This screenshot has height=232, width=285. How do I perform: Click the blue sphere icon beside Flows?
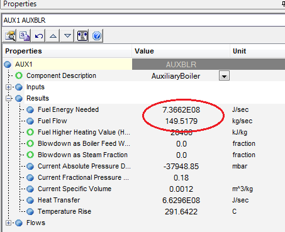coord(19,223)
